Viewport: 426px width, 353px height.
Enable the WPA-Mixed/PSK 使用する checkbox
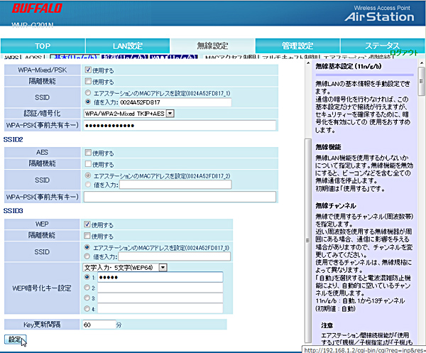tap(89, 70)
